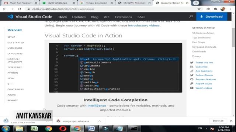
Task: Click the Report issues icon
Action: tap(192, 84)
